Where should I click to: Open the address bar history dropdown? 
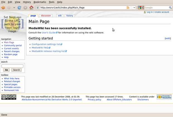point(134,8)
